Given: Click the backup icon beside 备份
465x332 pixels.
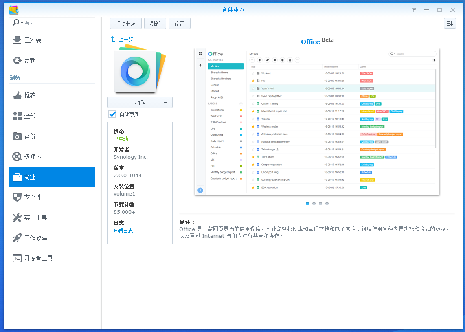Looking at the screenshot, I should tap(17, 136).
